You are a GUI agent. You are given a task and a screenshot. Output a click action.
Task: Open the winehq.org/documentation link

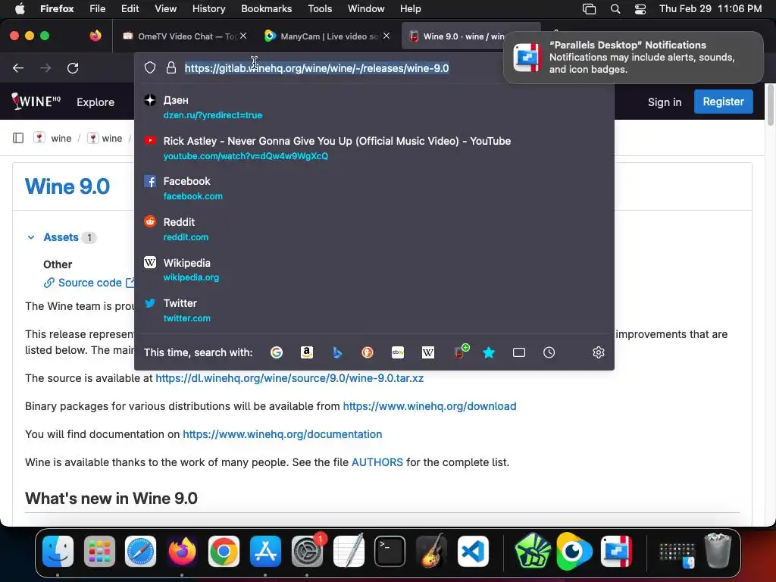click(x=282, y=434)
